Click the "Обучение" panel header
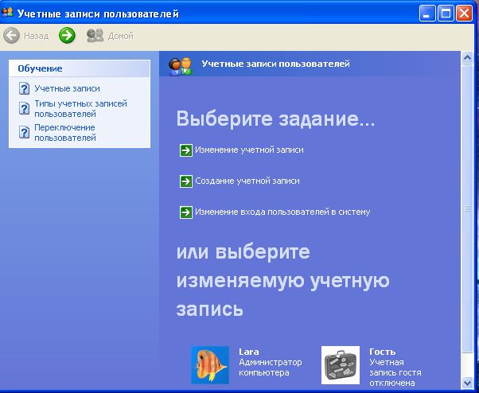This screenshot has width=479, height=393. coord(80,68)
